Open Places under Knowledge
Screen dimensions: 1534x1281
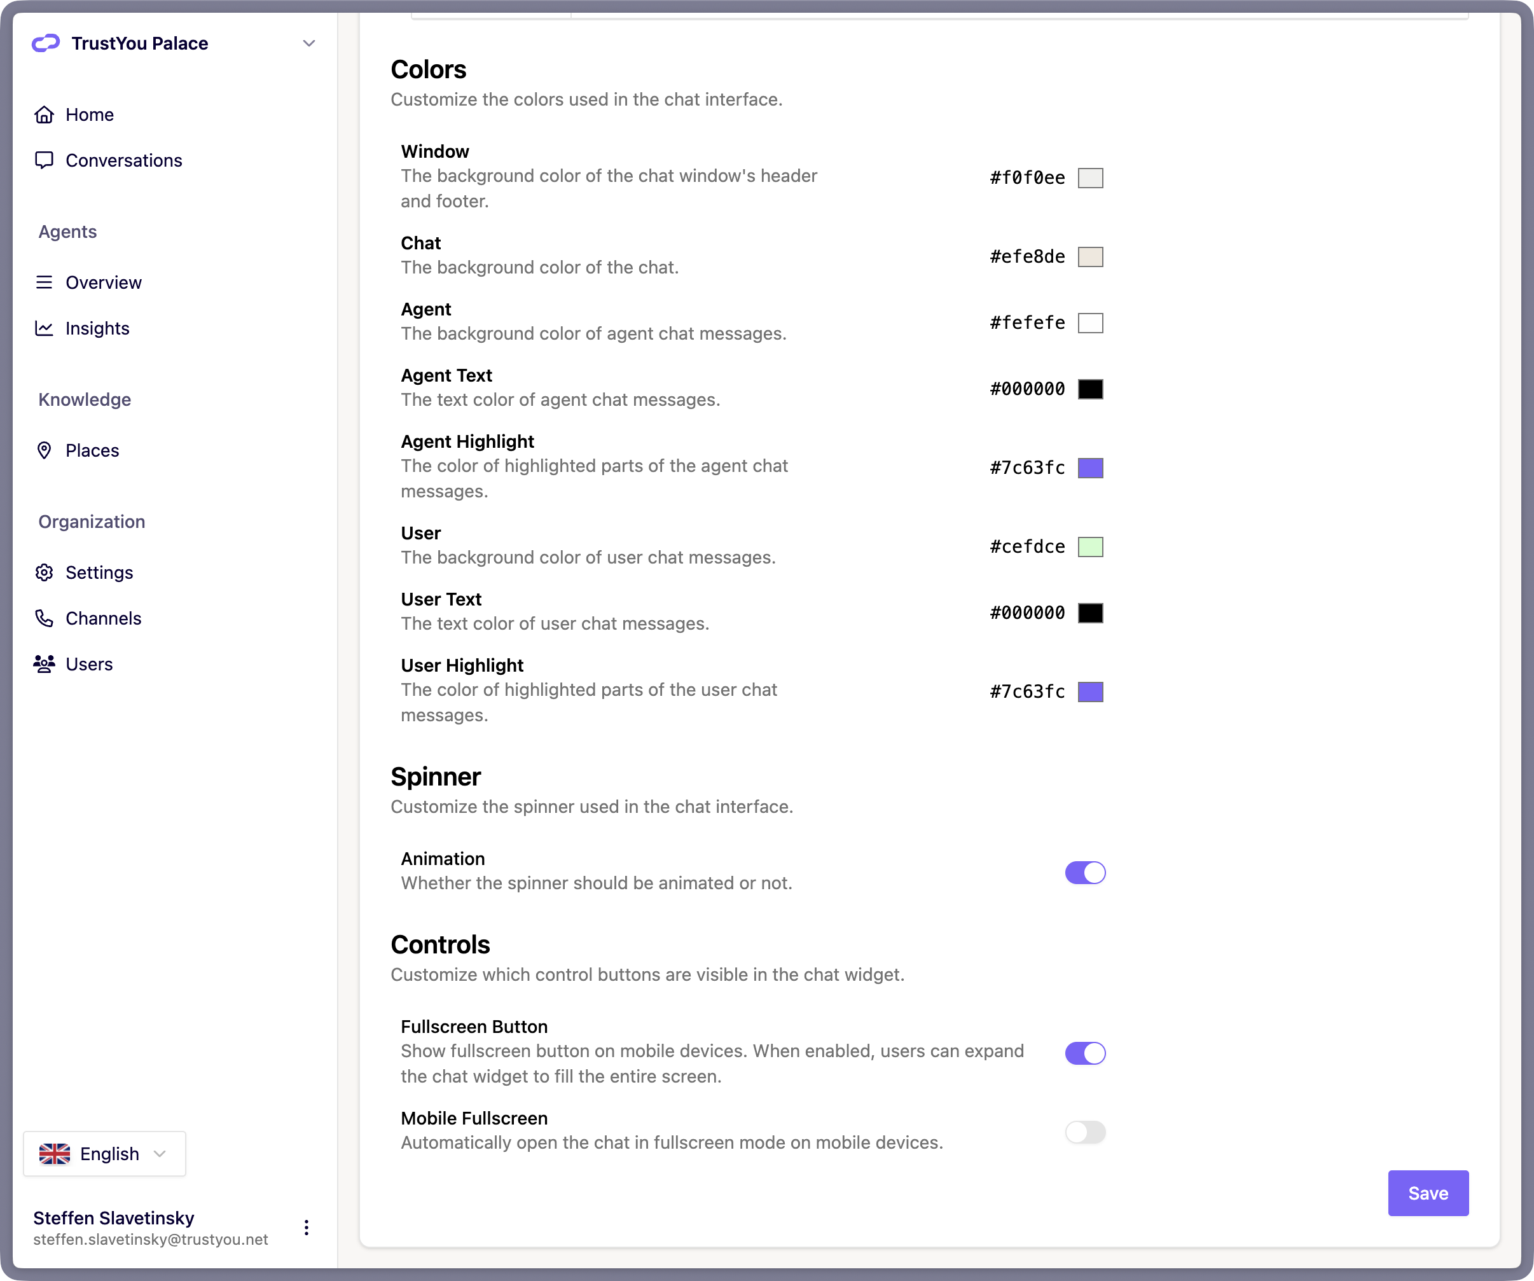(x=92, y=450)
